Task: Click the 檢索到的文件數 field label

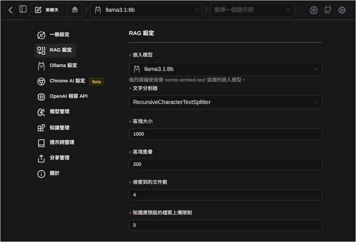Action: [150, 182]
